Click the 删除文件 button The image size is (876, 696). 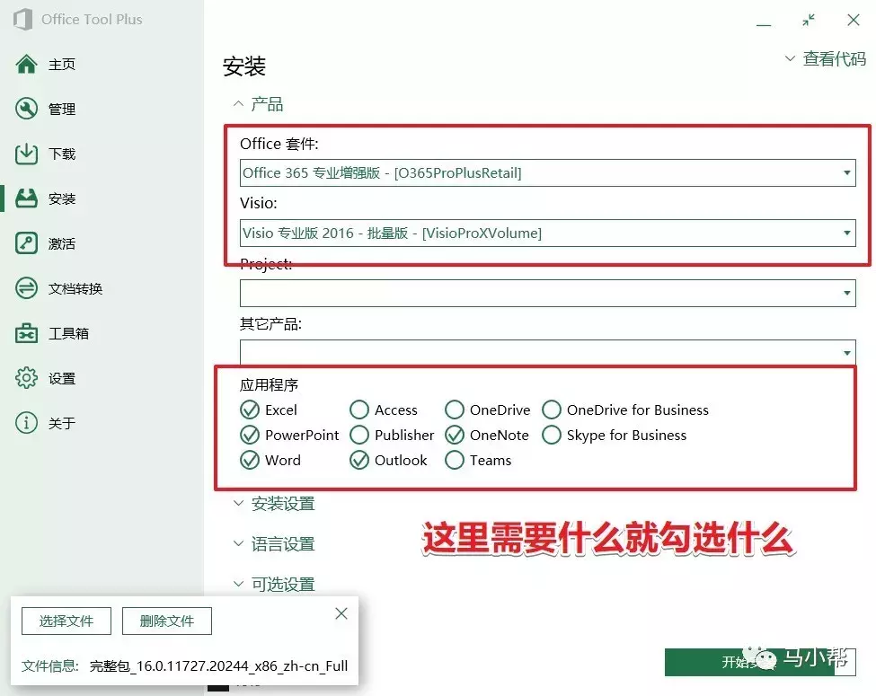(167, 621)
